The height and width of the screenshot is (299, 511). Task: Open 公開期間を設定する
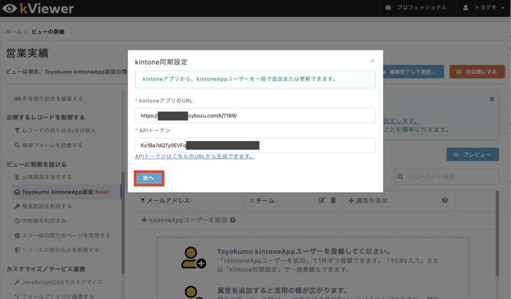tap(43, 177)
